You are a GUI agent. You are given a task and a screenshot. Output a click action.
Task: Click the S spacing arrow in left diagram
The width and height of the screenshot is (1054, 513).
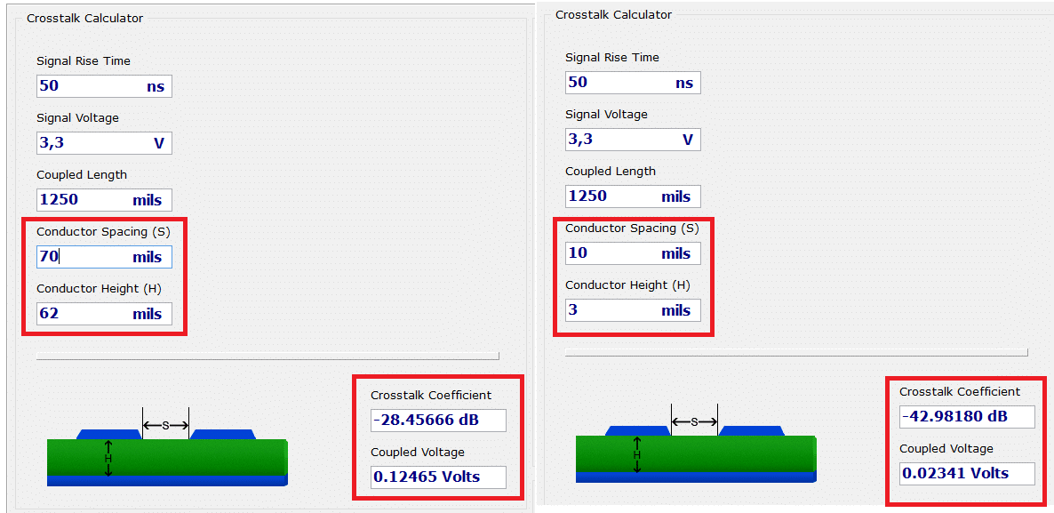click(166, 425)
